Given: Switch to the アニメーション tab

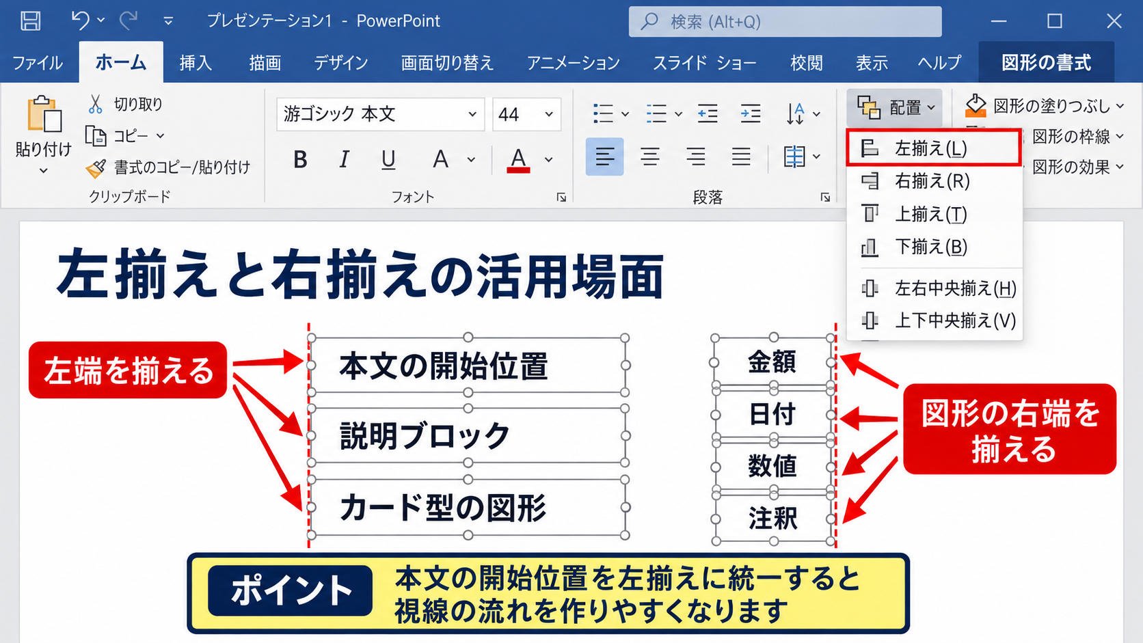Looking at the screenshot, I should (573, 63).
